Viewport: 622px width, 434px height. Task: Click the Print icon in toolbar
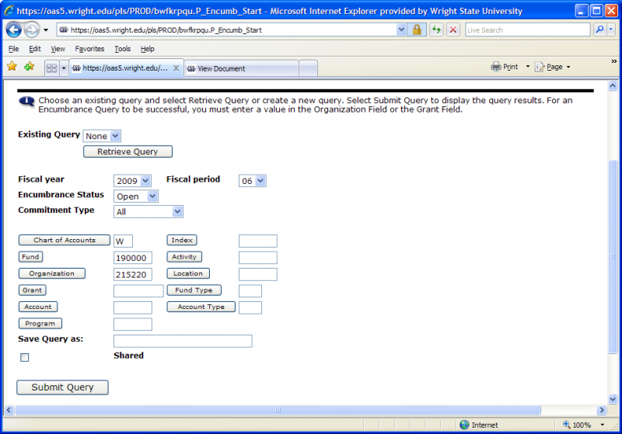point(497,67)
